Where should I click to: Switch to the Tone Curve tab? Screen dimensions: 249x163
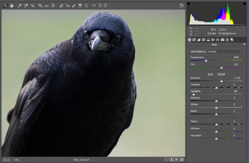click(194, 40)
